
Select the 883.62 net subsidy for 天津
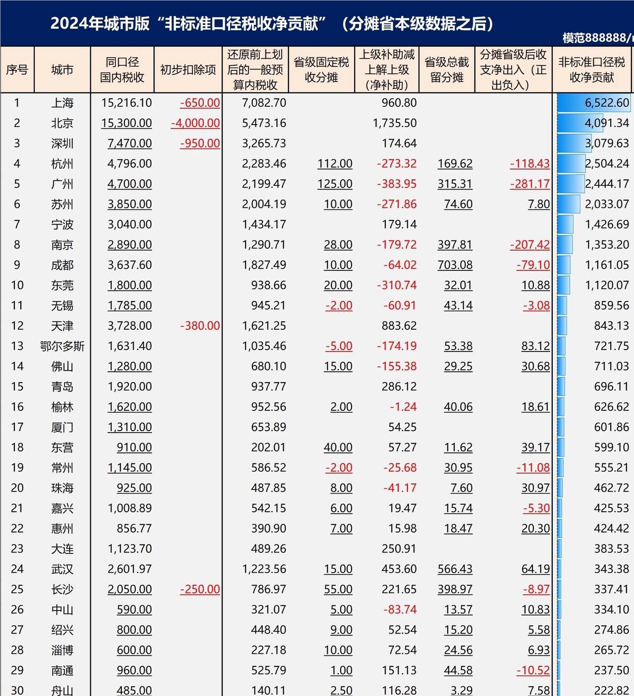399,326
